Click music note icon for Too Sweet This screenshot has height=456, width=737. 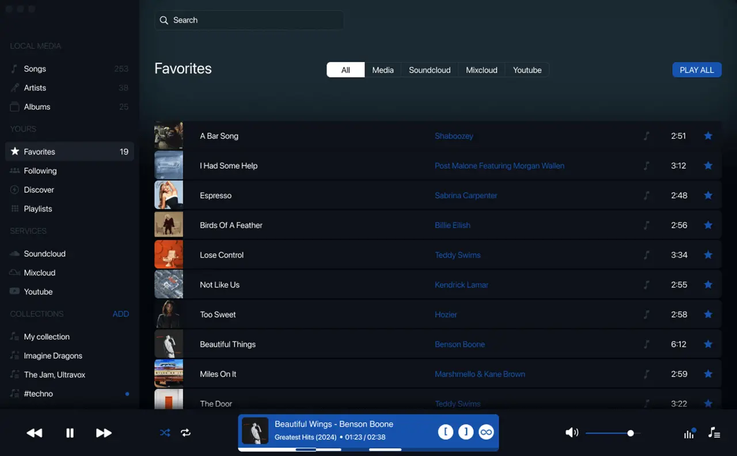point(646,314)
